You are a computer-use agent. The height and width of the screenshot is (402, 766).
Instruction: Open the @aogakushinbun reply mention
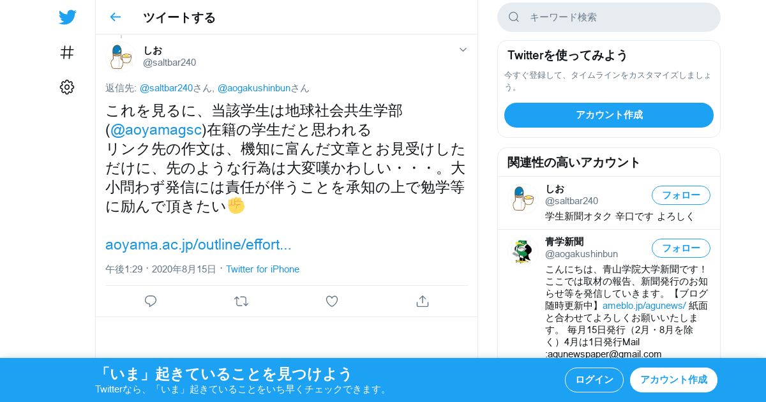pos(254,88)
